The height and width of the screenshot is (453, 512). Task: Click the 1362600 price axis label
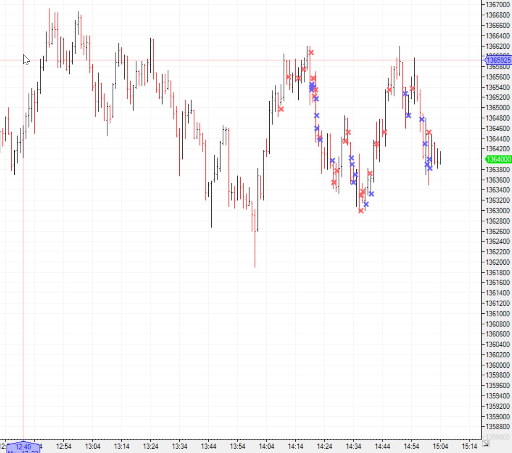click(x=498, y=232)
